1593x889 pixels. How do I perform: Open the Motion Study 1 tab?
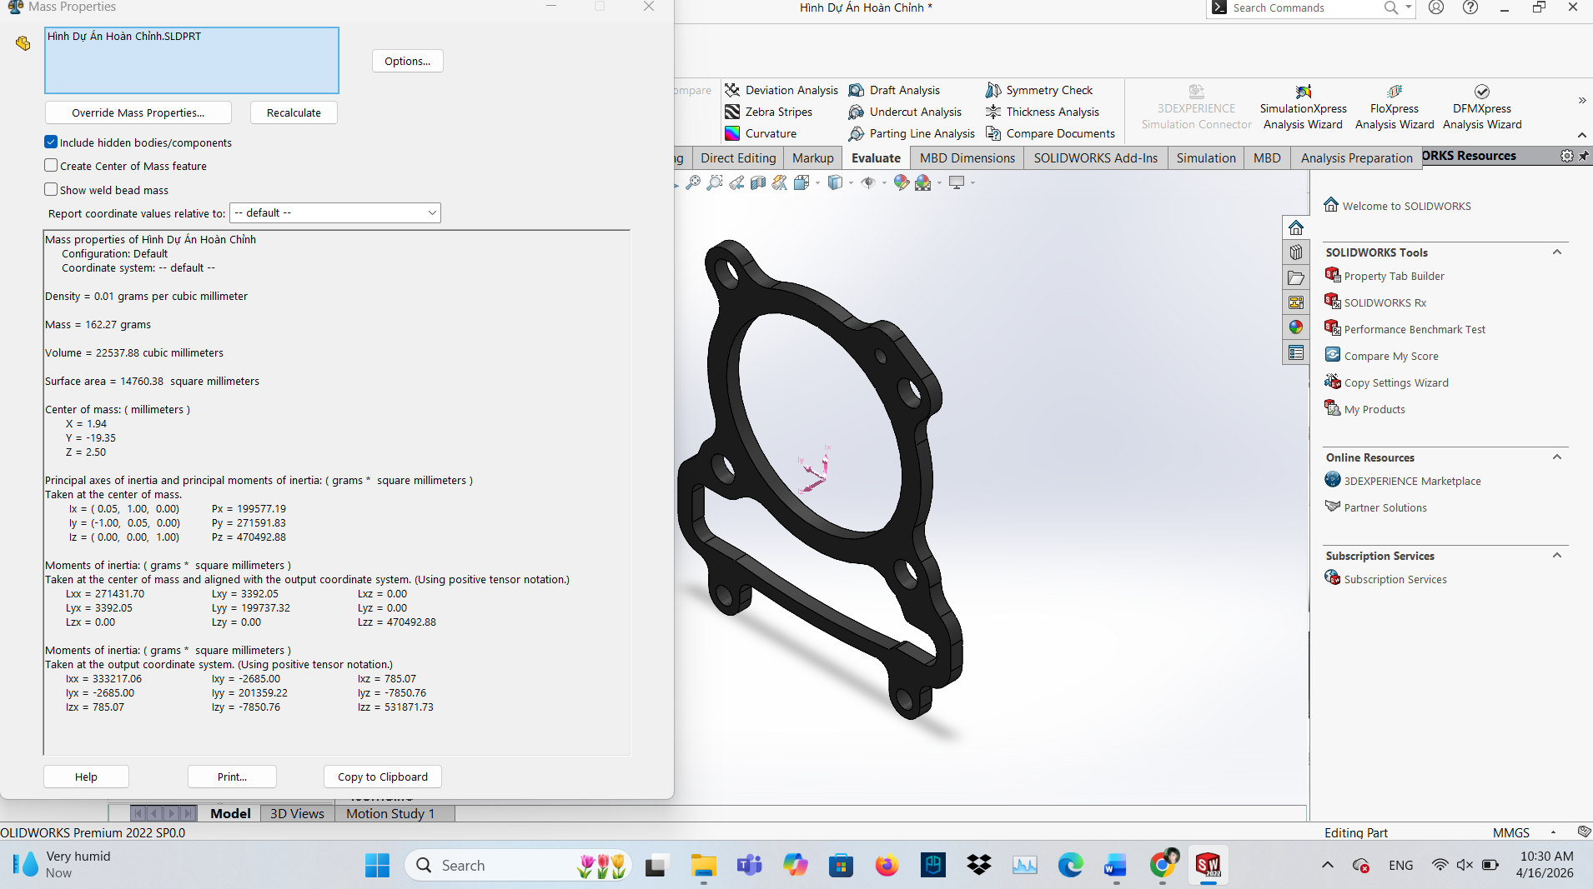point(390,814)
